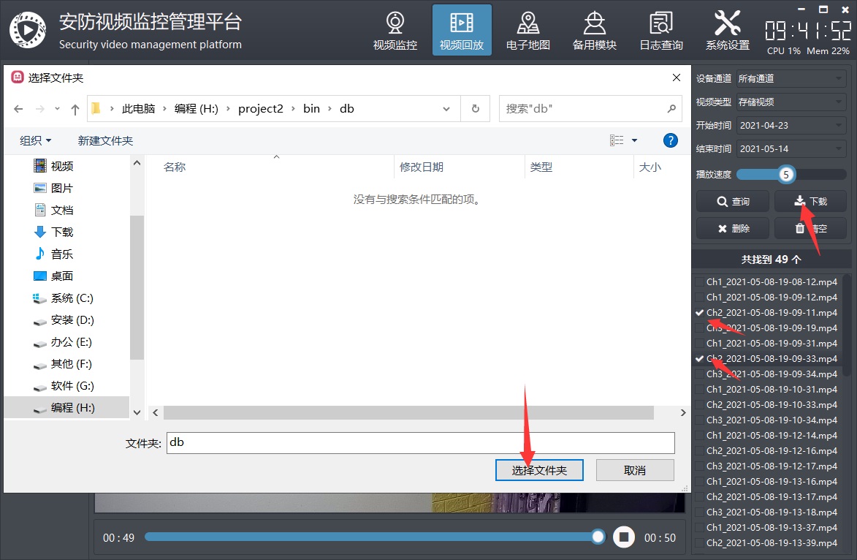Viewport: 857px width, 560px height.
Task: Click the refresh icon in address bar
Action: pos(476,109)
